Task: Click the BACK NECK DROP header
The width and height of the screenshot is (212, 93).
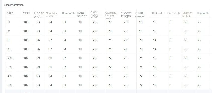Action: pyautogui.click(x=94, y=15)
